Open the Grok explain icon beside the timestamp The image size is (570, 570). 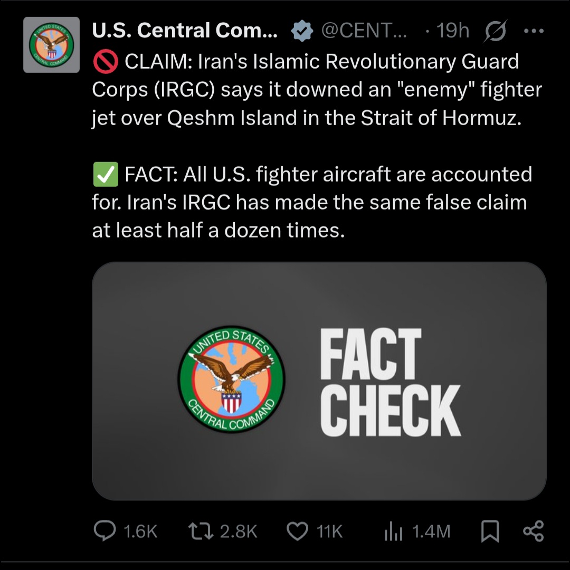495,31
